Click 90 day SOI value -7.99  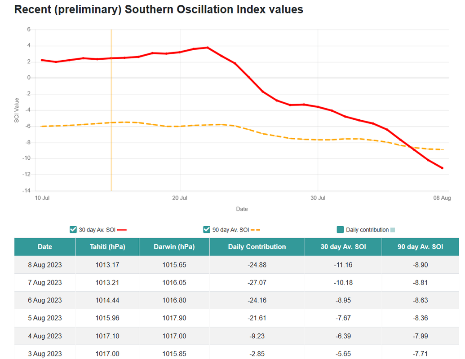point(420,336)
